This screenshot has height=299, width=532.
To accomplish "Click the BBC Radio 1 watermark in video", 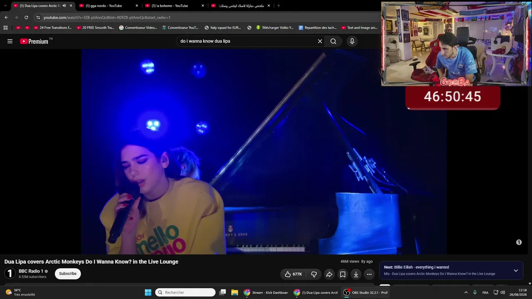I will coord(519,242).
